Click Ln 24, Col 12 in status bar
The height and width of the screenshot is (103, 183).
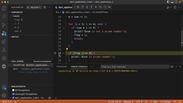(x=114, y=102)
